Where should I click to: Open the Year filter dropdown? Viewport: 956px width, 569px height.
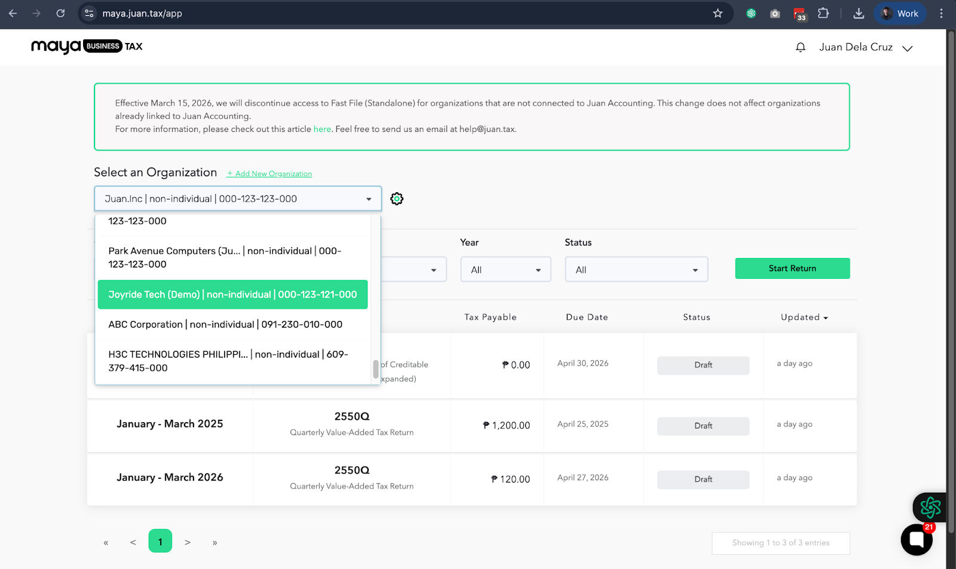pos(505,270)
